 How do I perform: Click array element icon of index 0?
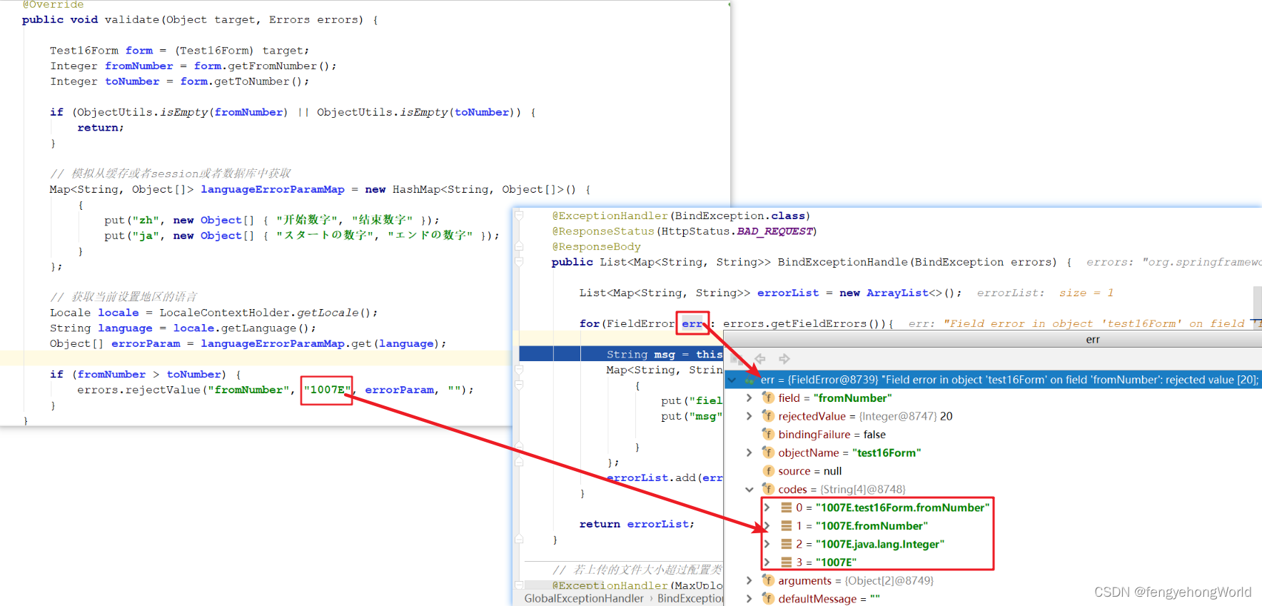pyautogui.click(x=786, y=507)
